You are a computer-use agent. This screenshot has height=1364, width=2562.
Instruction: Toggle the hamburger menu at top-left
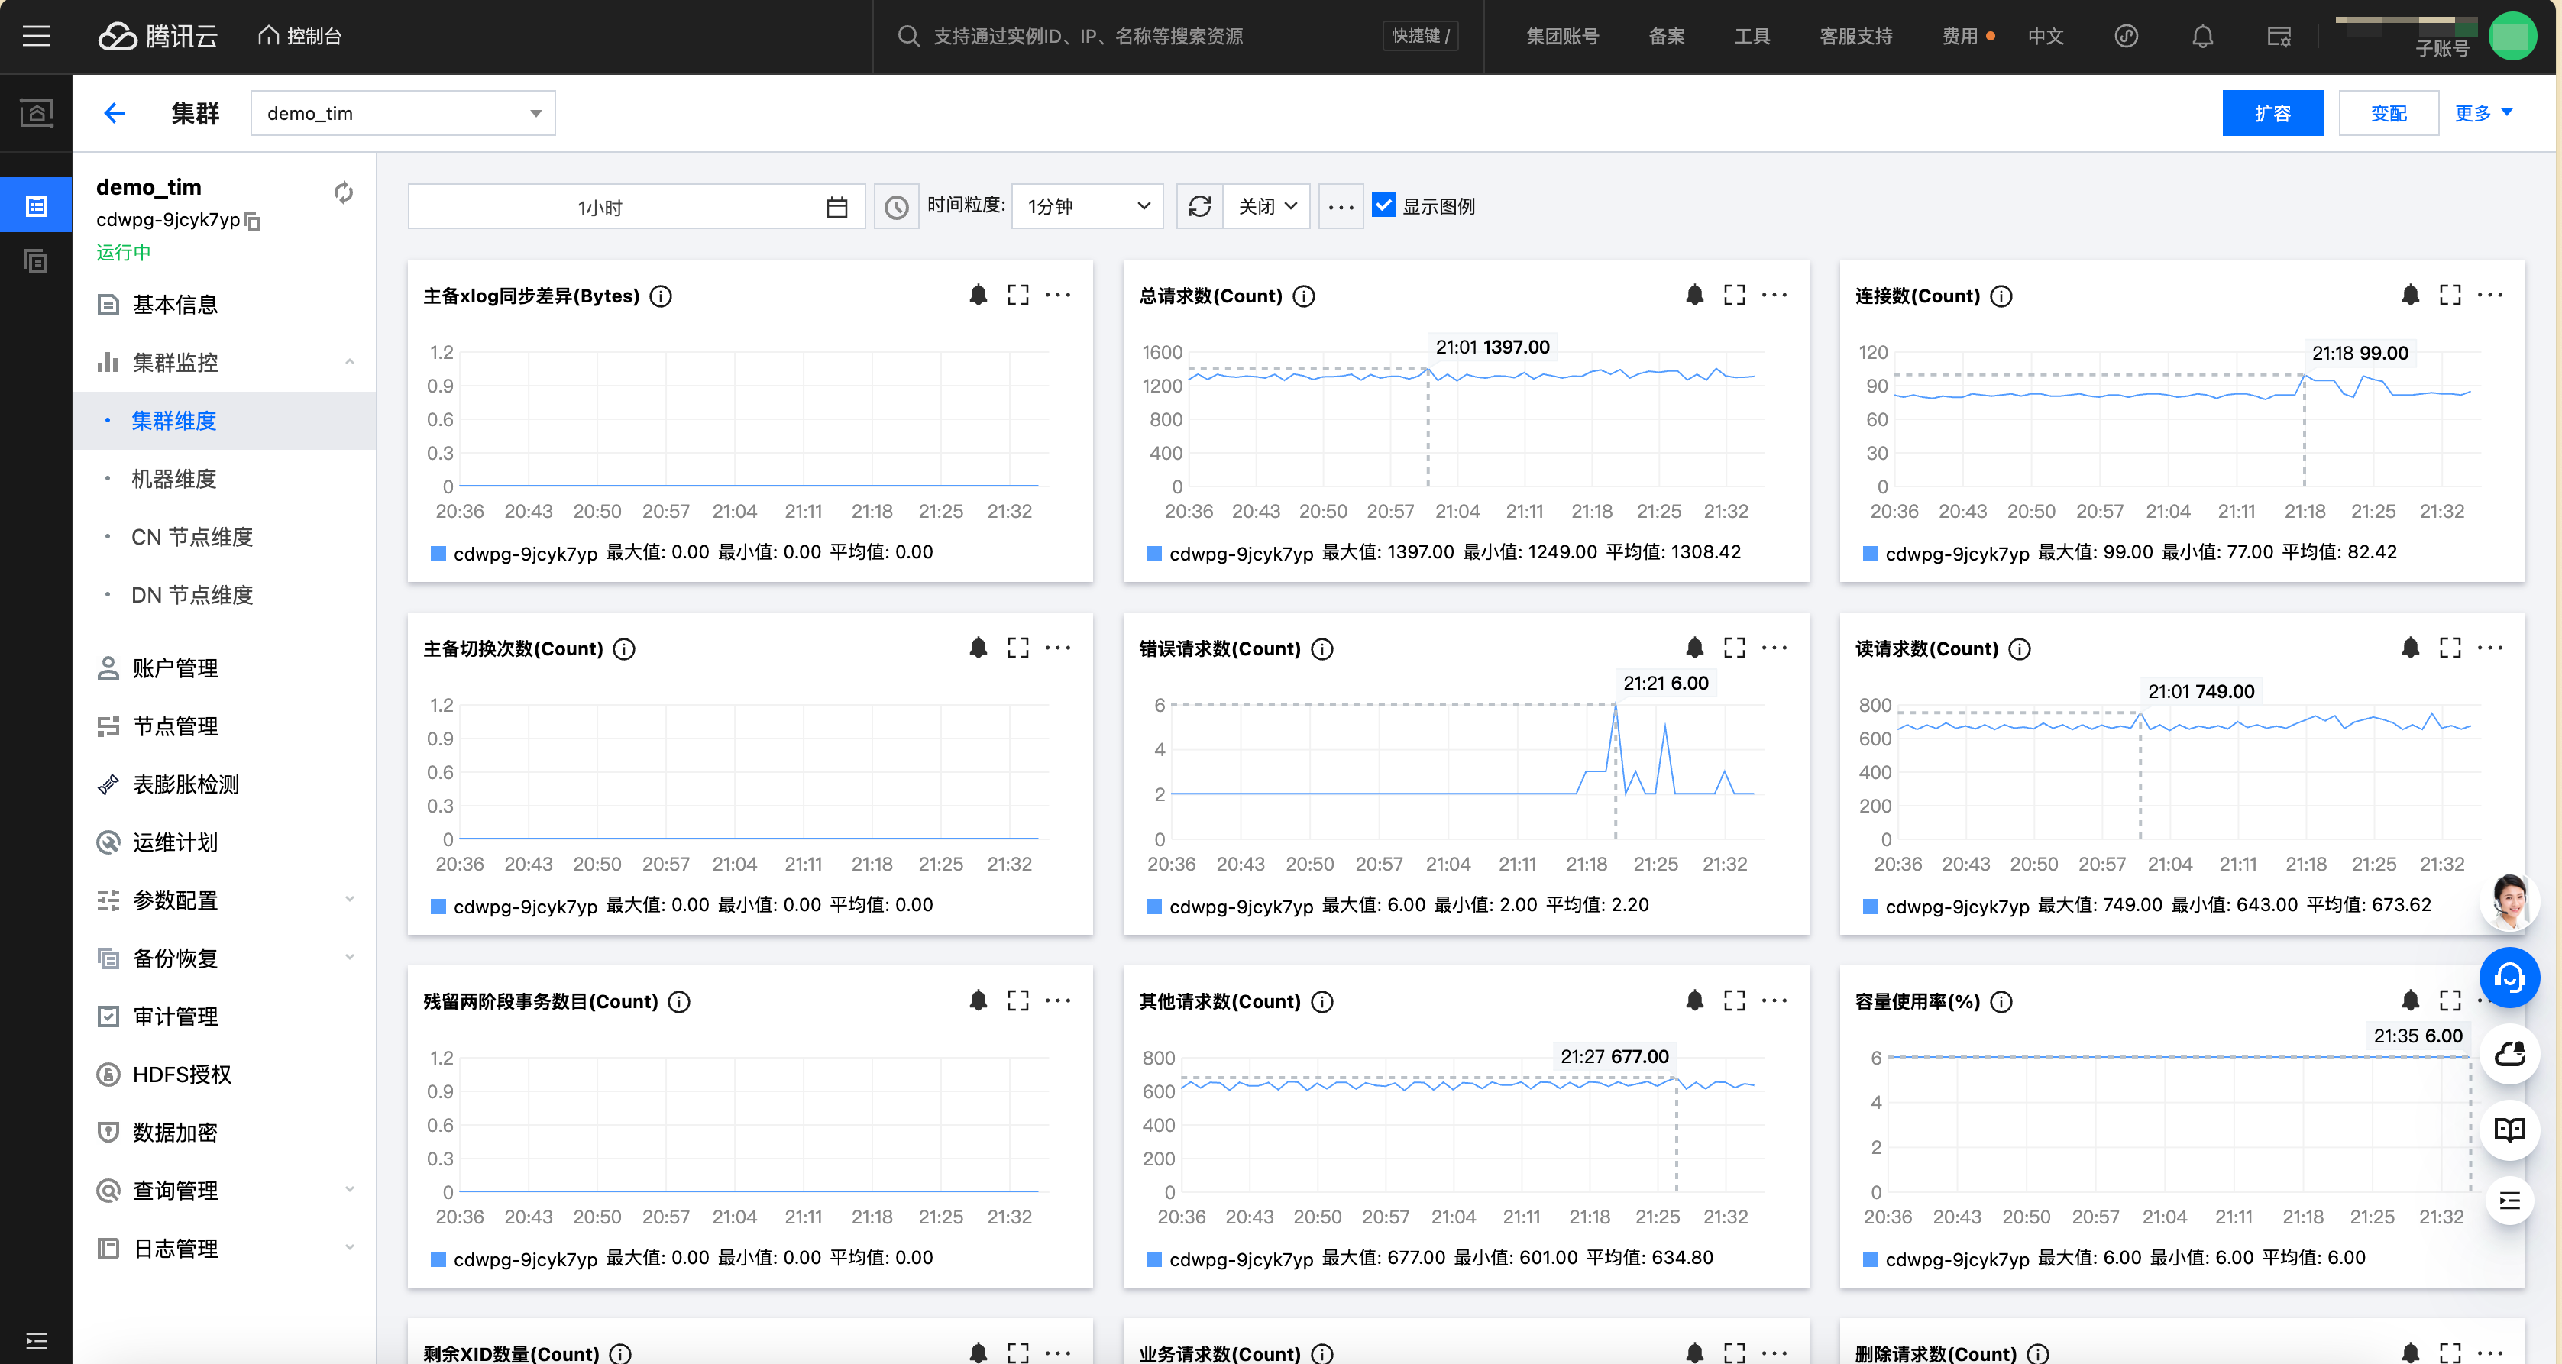(x=37, y=37)
